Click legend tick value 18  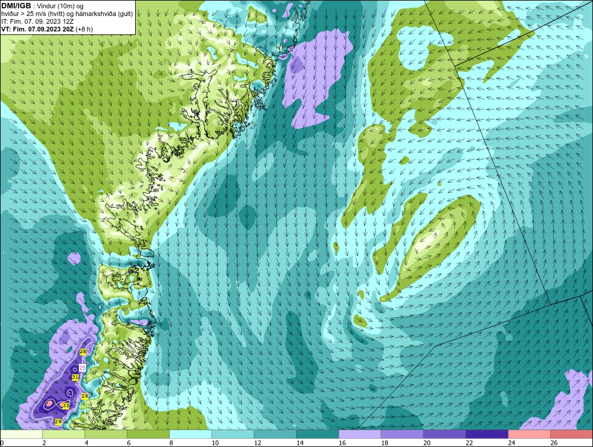pyautogui.click(x=385, y=443)
